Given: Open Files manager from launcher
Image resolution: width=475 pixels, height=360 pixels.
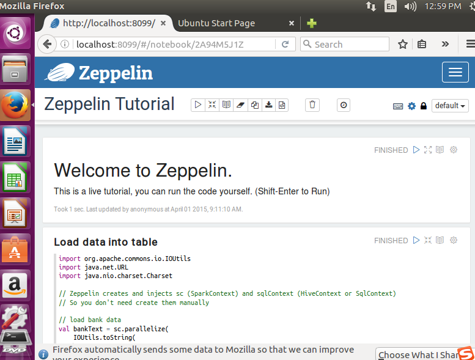Looking at the screenshot, I should point(15,69).
